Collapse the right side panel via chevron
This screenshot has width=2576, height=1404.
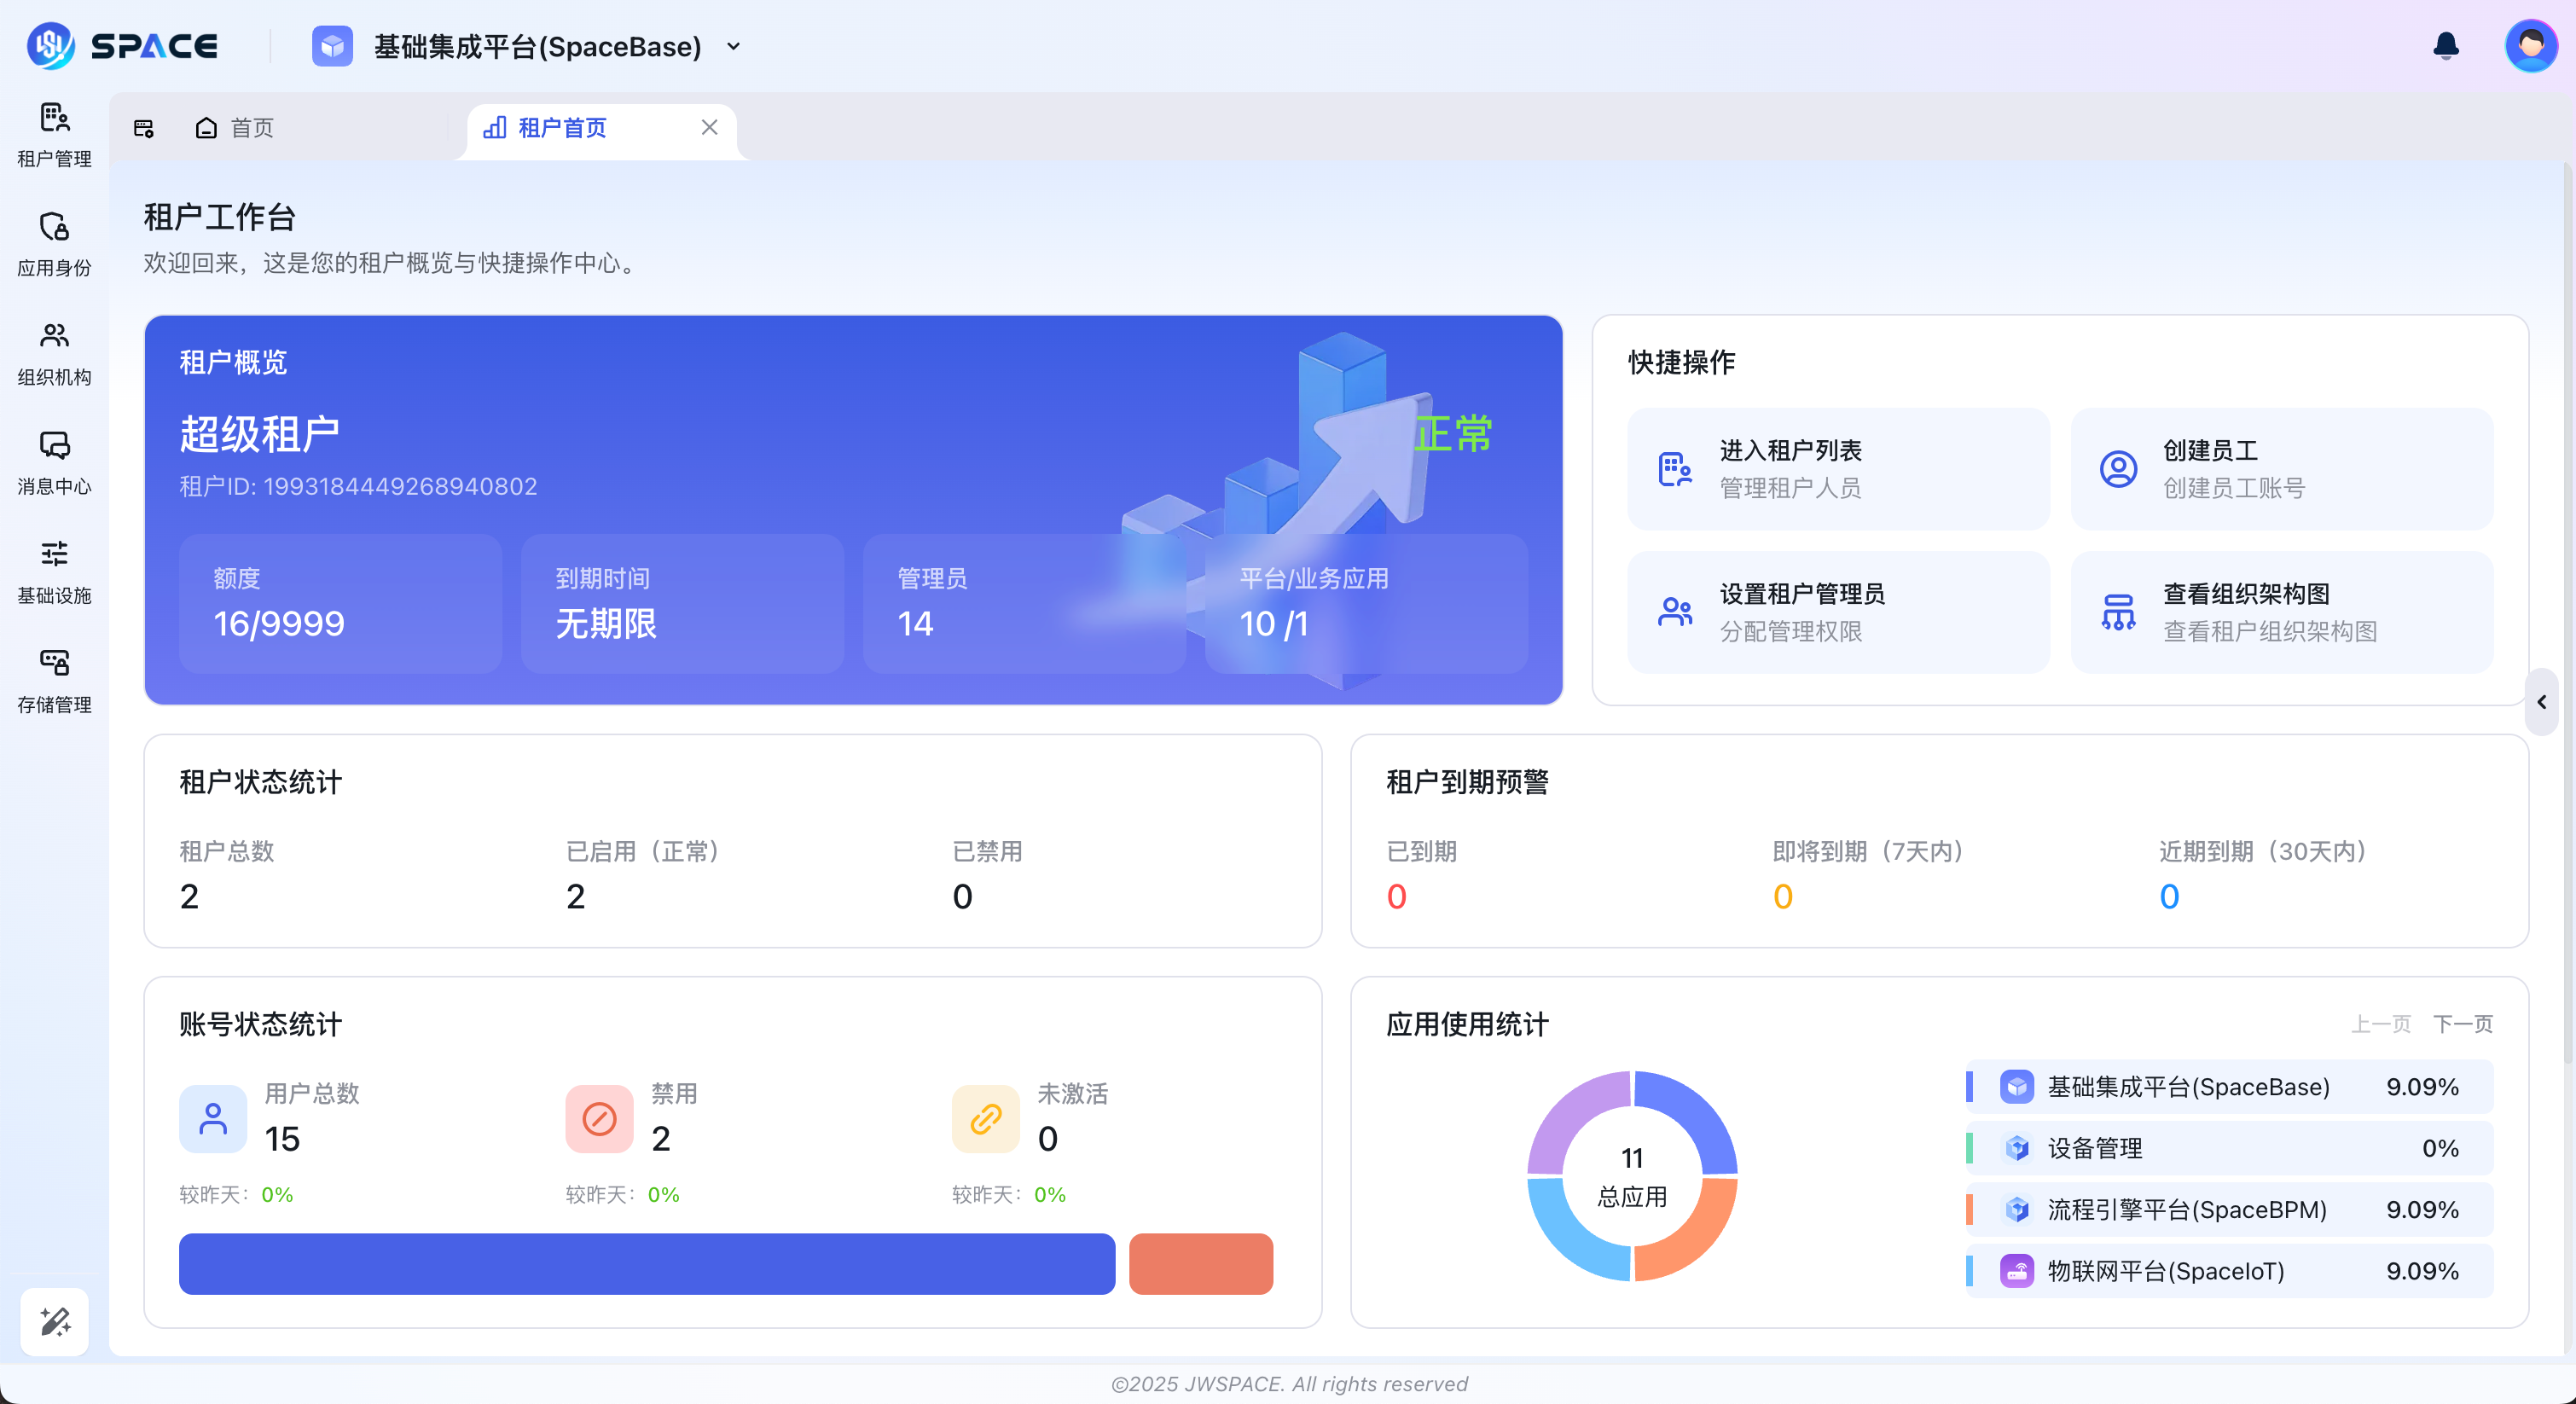[2542, 702]
